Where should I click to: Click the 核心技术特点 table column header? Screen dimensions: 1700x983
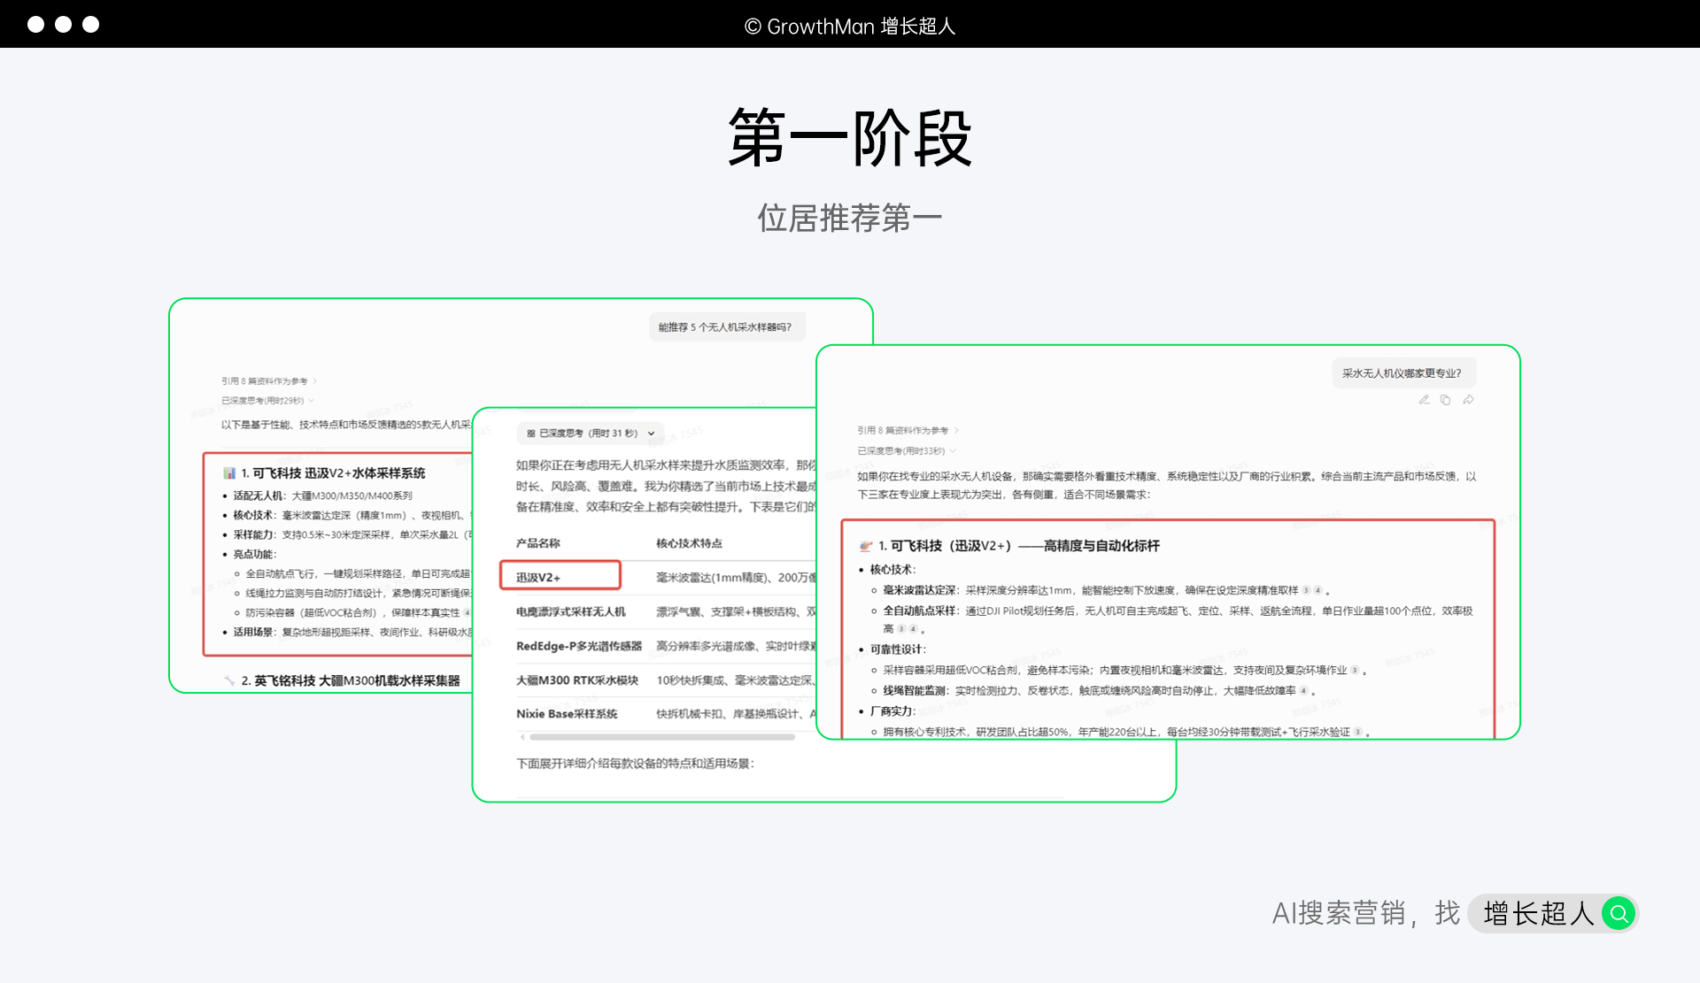click(689, 543)
